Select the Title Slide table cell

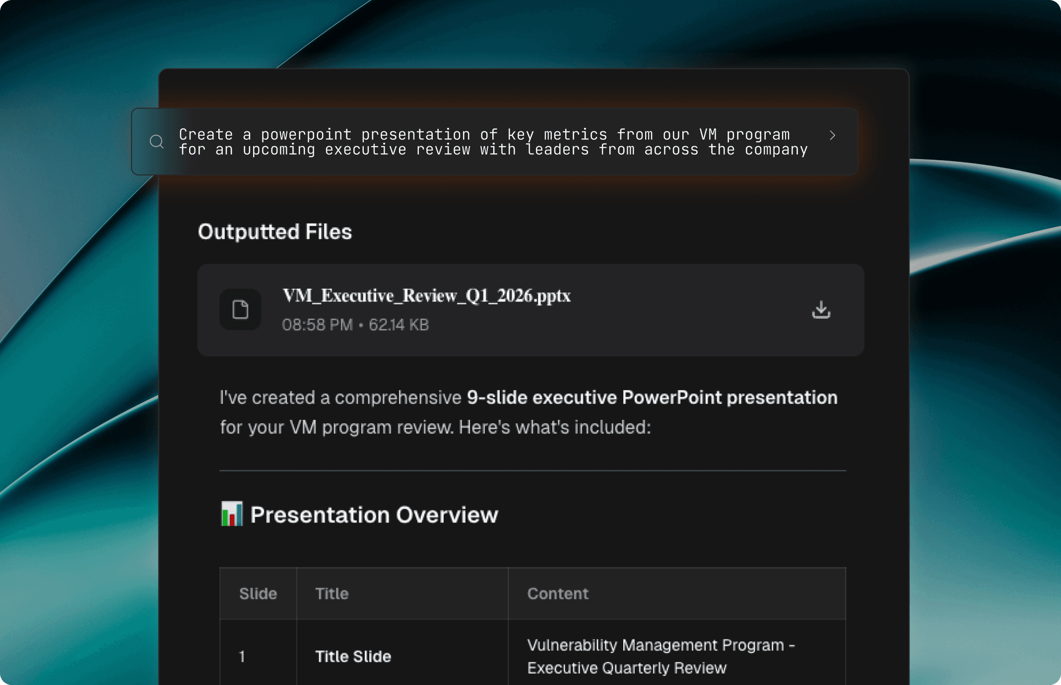[353, 656]
